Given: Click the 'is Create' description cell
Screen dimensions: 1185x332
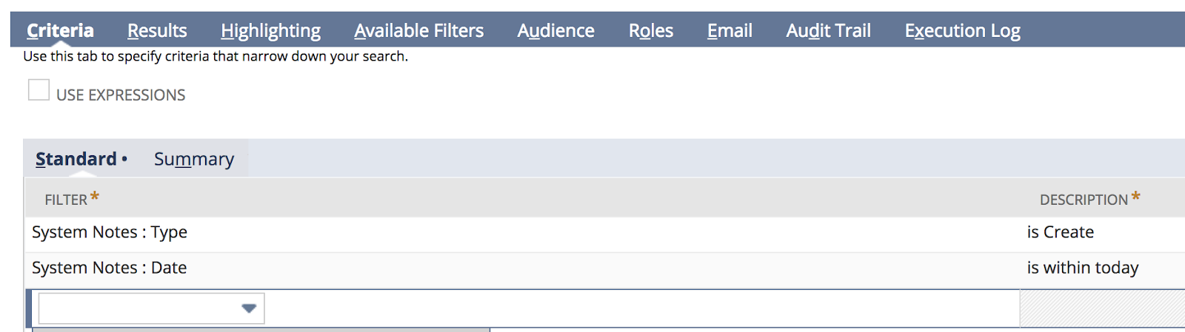Looking at the screenshot, I should point(1060,232).
